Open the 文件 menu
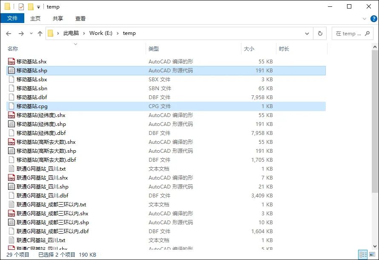This screenshot has height=260, width=379. (x=12, y=18)
